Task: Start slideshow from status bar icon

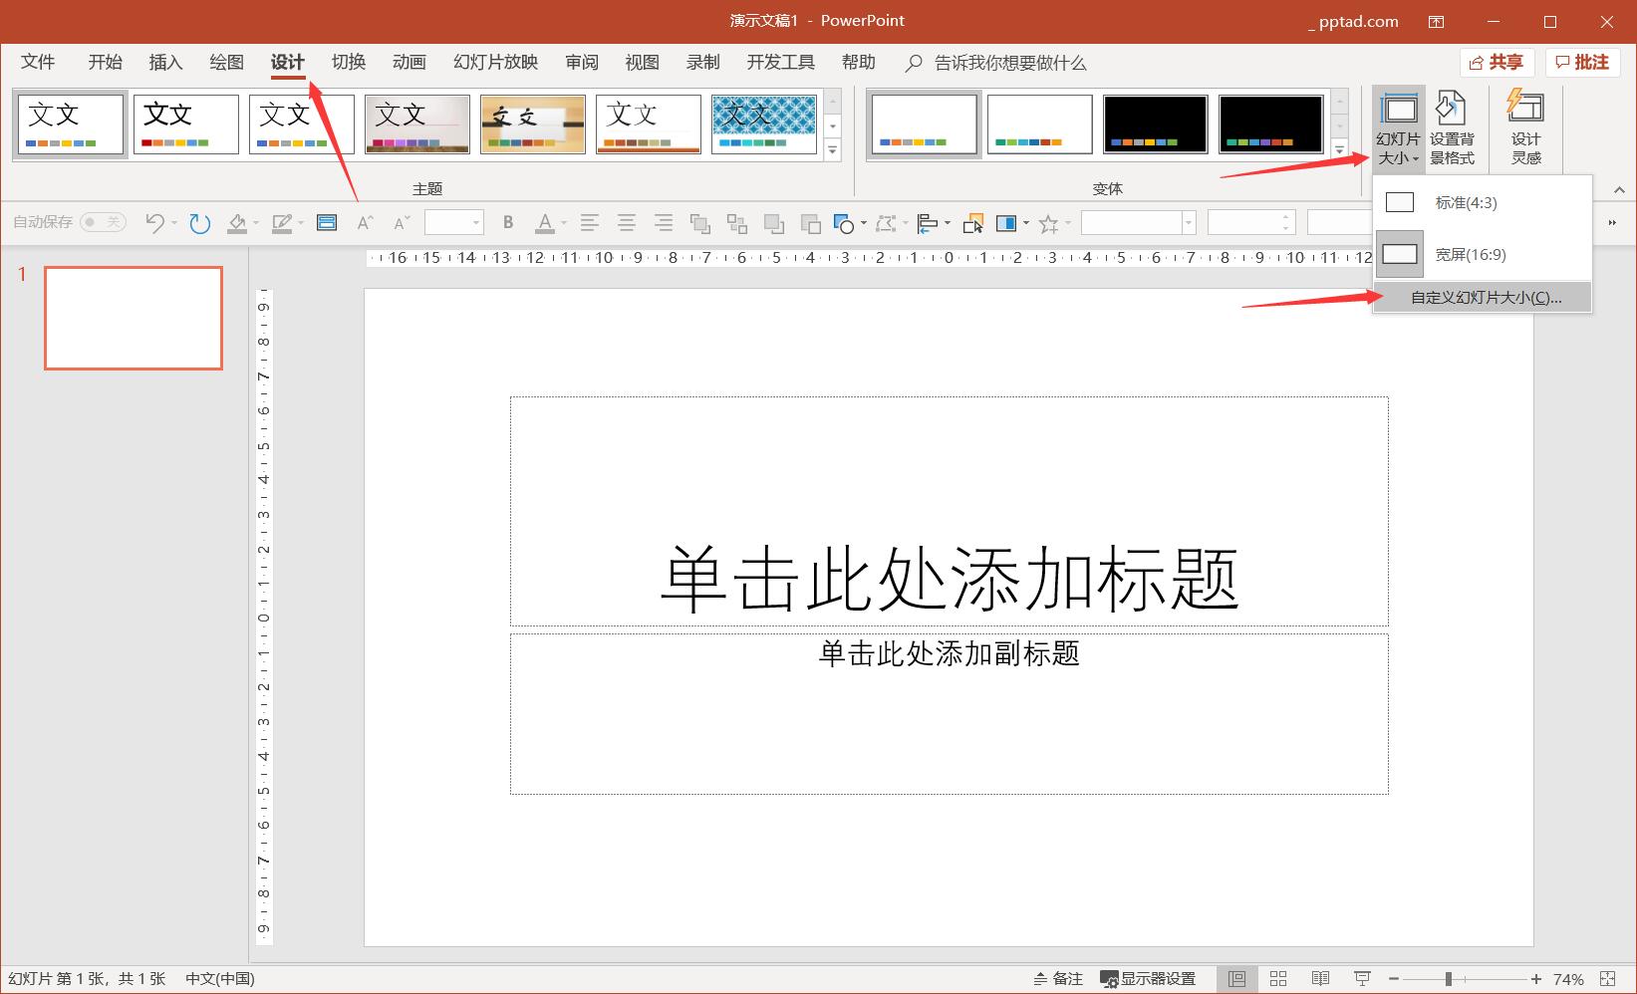Action: (x=1362, y=979)
